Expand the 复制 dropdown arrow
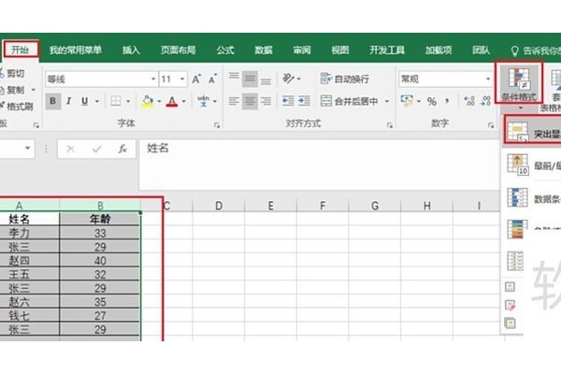 point(34,90)
